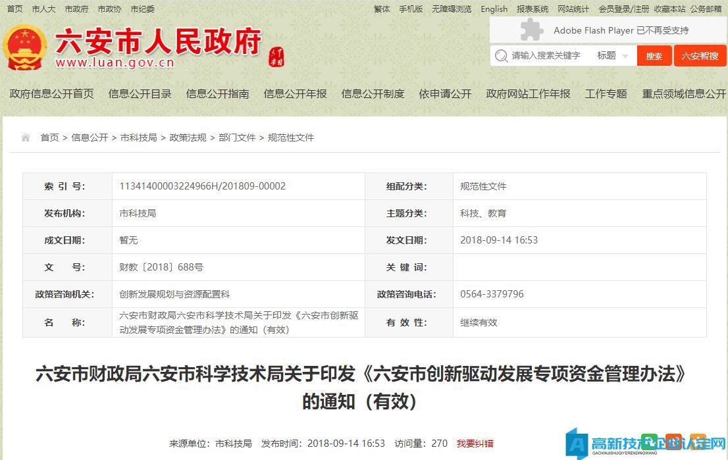The width and height of the screenshot is (728, 460).
Task: Click the Flash plugin puzzle icon
Action: point(531,30)
